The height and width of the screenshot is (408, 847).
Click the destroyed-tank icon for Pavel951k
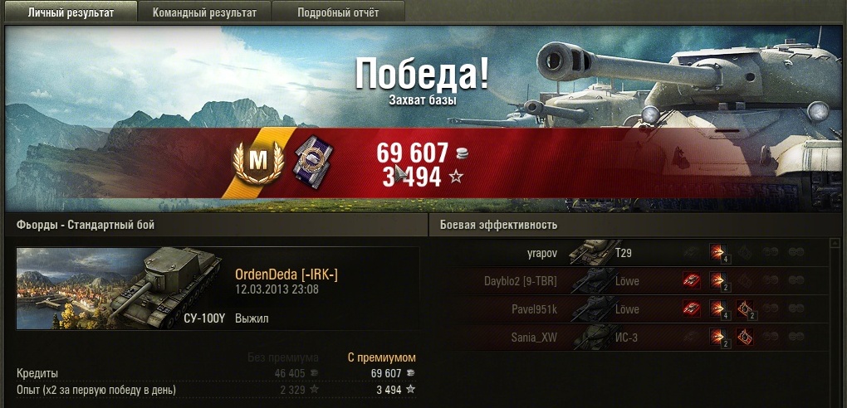coord(692,308)
